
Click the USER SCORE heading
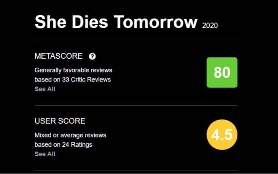[60, 121]
